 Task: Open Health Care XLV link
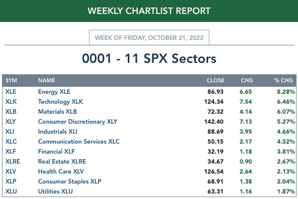click(61, 172)
